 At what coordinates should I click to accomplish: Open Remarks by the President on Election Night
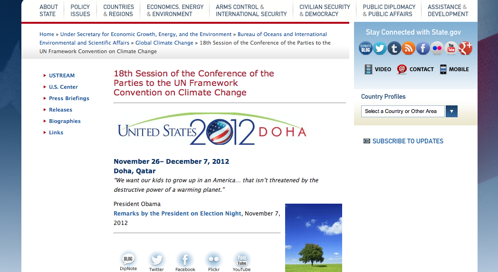click(x=177, y=214)
